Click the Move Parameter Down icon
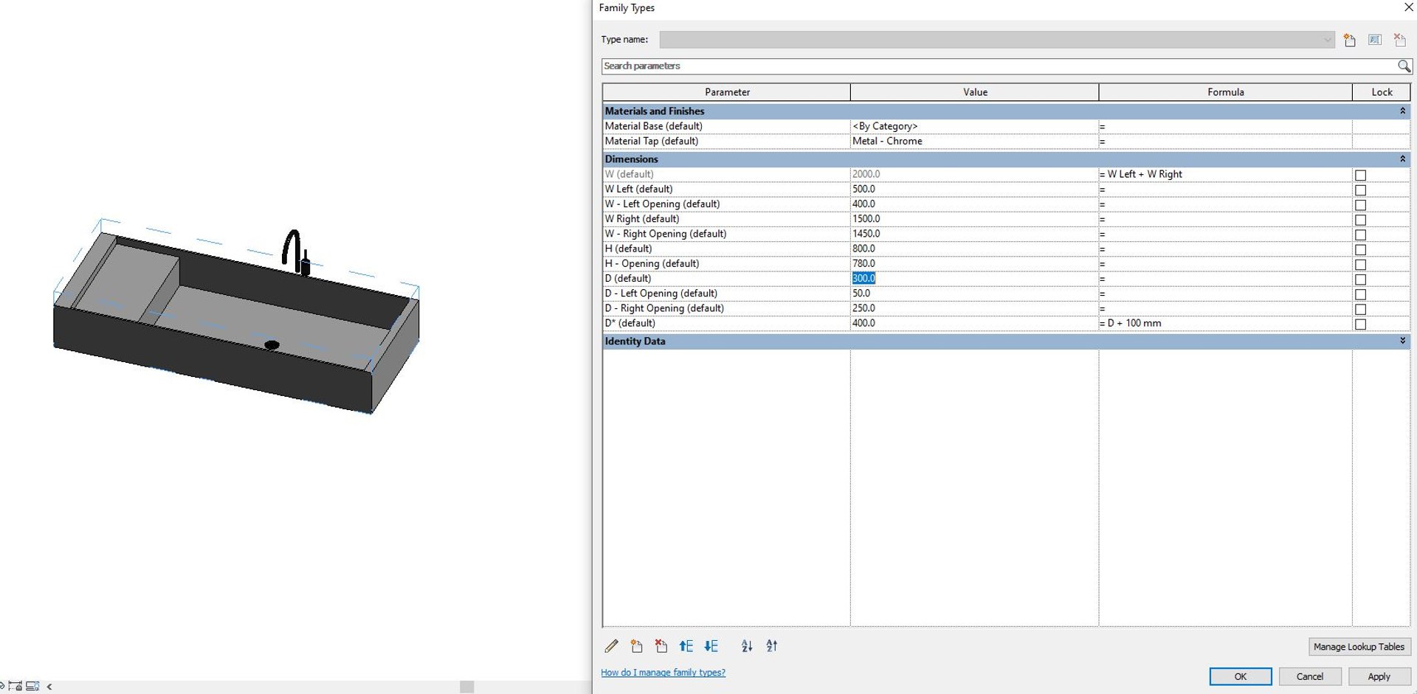1417x694 pixels. click(711, 646)
